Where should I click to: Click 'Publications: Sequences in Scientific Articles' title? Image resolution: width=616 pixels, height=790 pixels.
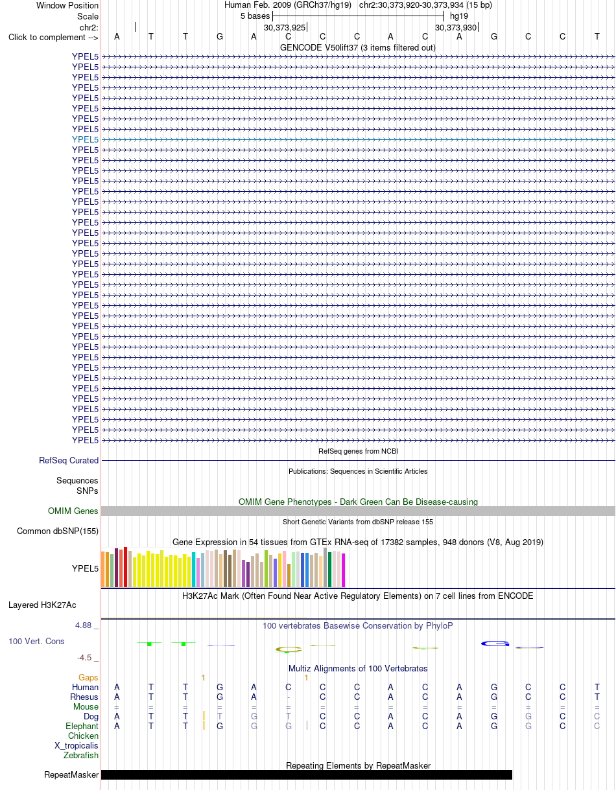358,471
